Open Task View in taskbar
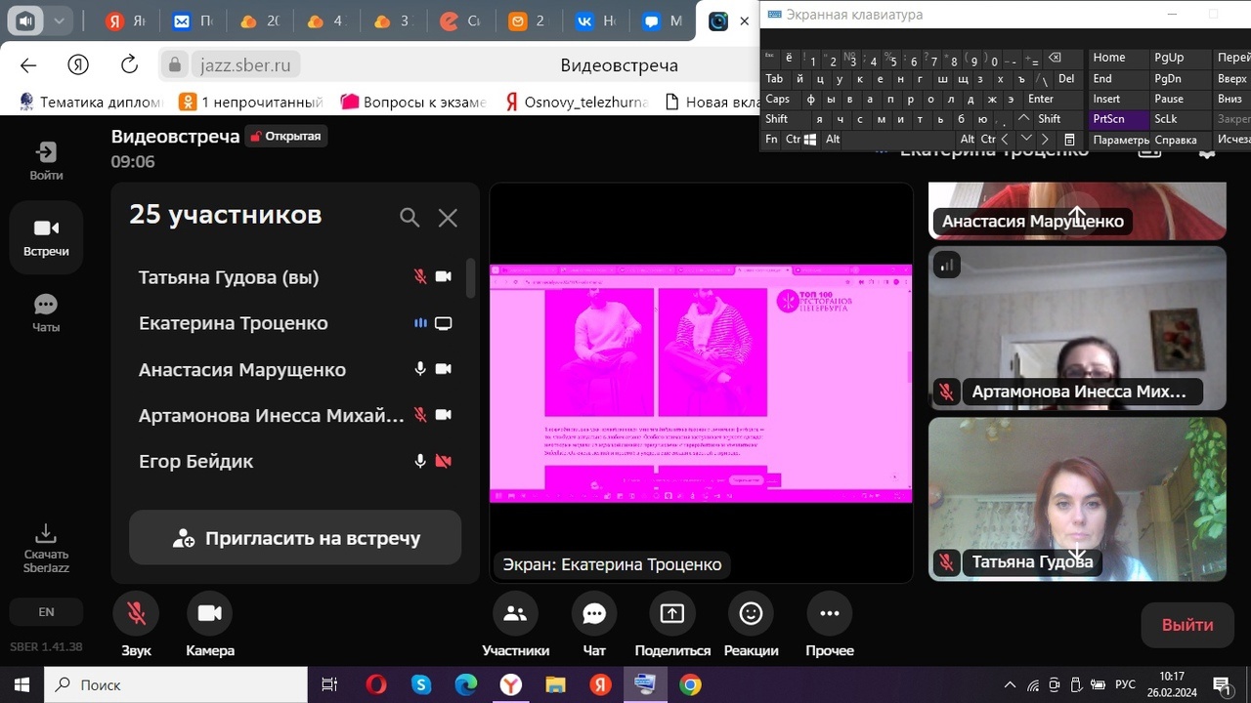The height and width of the screenshot is (703, 1251). point(329,684)
